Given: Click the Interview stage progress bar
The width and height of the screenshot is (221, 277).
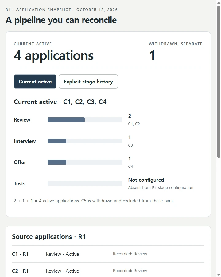Looking at the screenshot, I should coord(85,141).
